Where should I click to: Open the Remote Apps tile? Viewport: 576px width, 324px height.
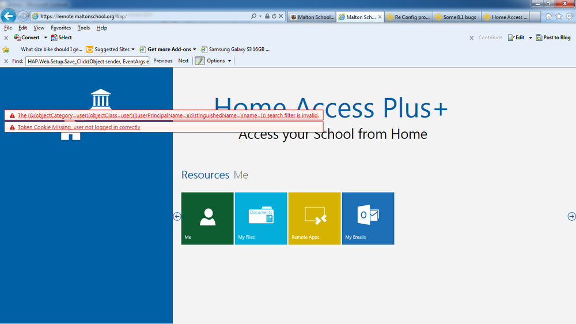click(314, 218)
